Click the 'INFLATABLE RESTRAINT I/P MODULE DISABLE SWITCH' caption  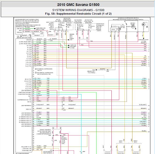click(x=128, y=20)
